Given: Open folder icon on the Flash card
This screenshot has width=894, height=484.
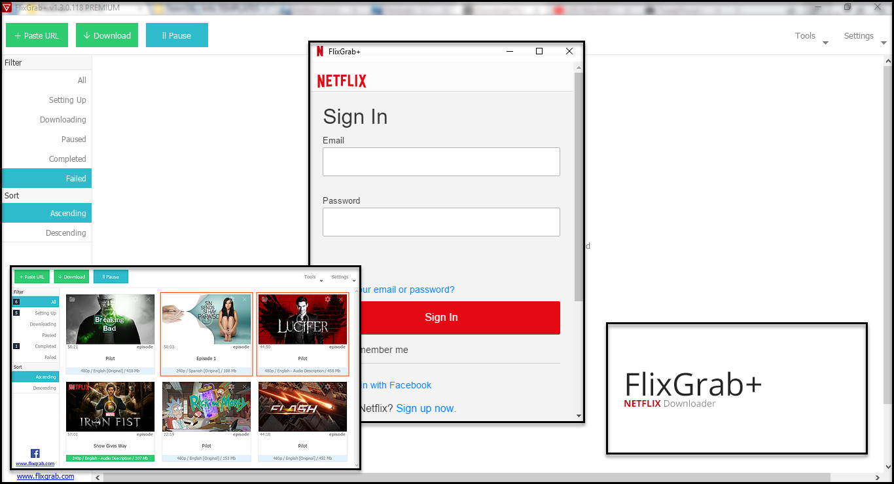Looking at the screenshot, I should [x=264, y=387].
